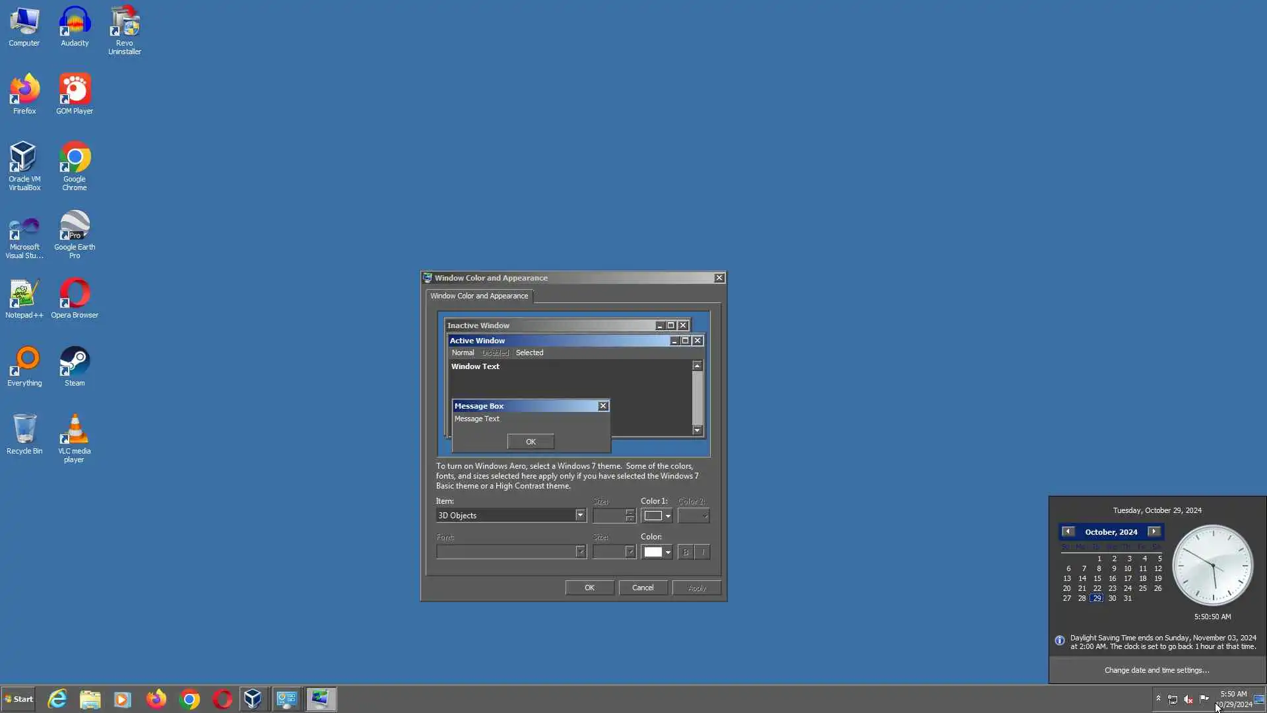This screenshot has height=713, width=1267.
Task: Select October 15 in the calendar
Action: [x=1097, y=578]
